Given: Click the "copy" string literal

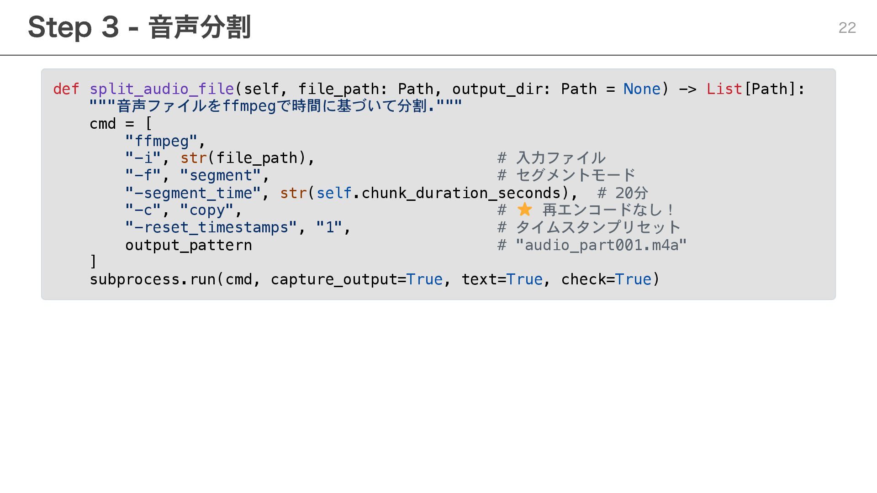Looking at the screenshot, I should (206, 210).
